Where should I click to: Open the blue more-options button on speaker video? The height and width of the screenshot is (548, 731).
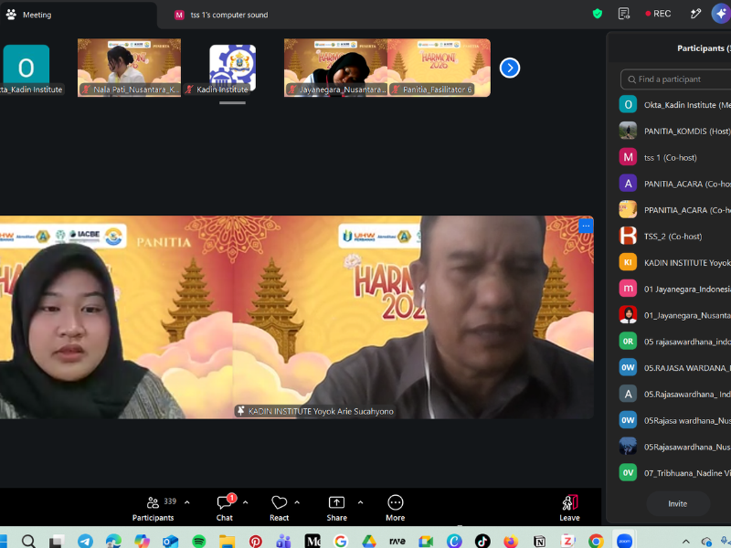pos(586,227)
